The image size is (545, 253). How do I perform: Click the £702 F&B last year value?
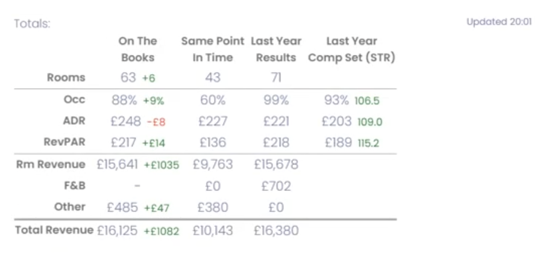(276, 186)
